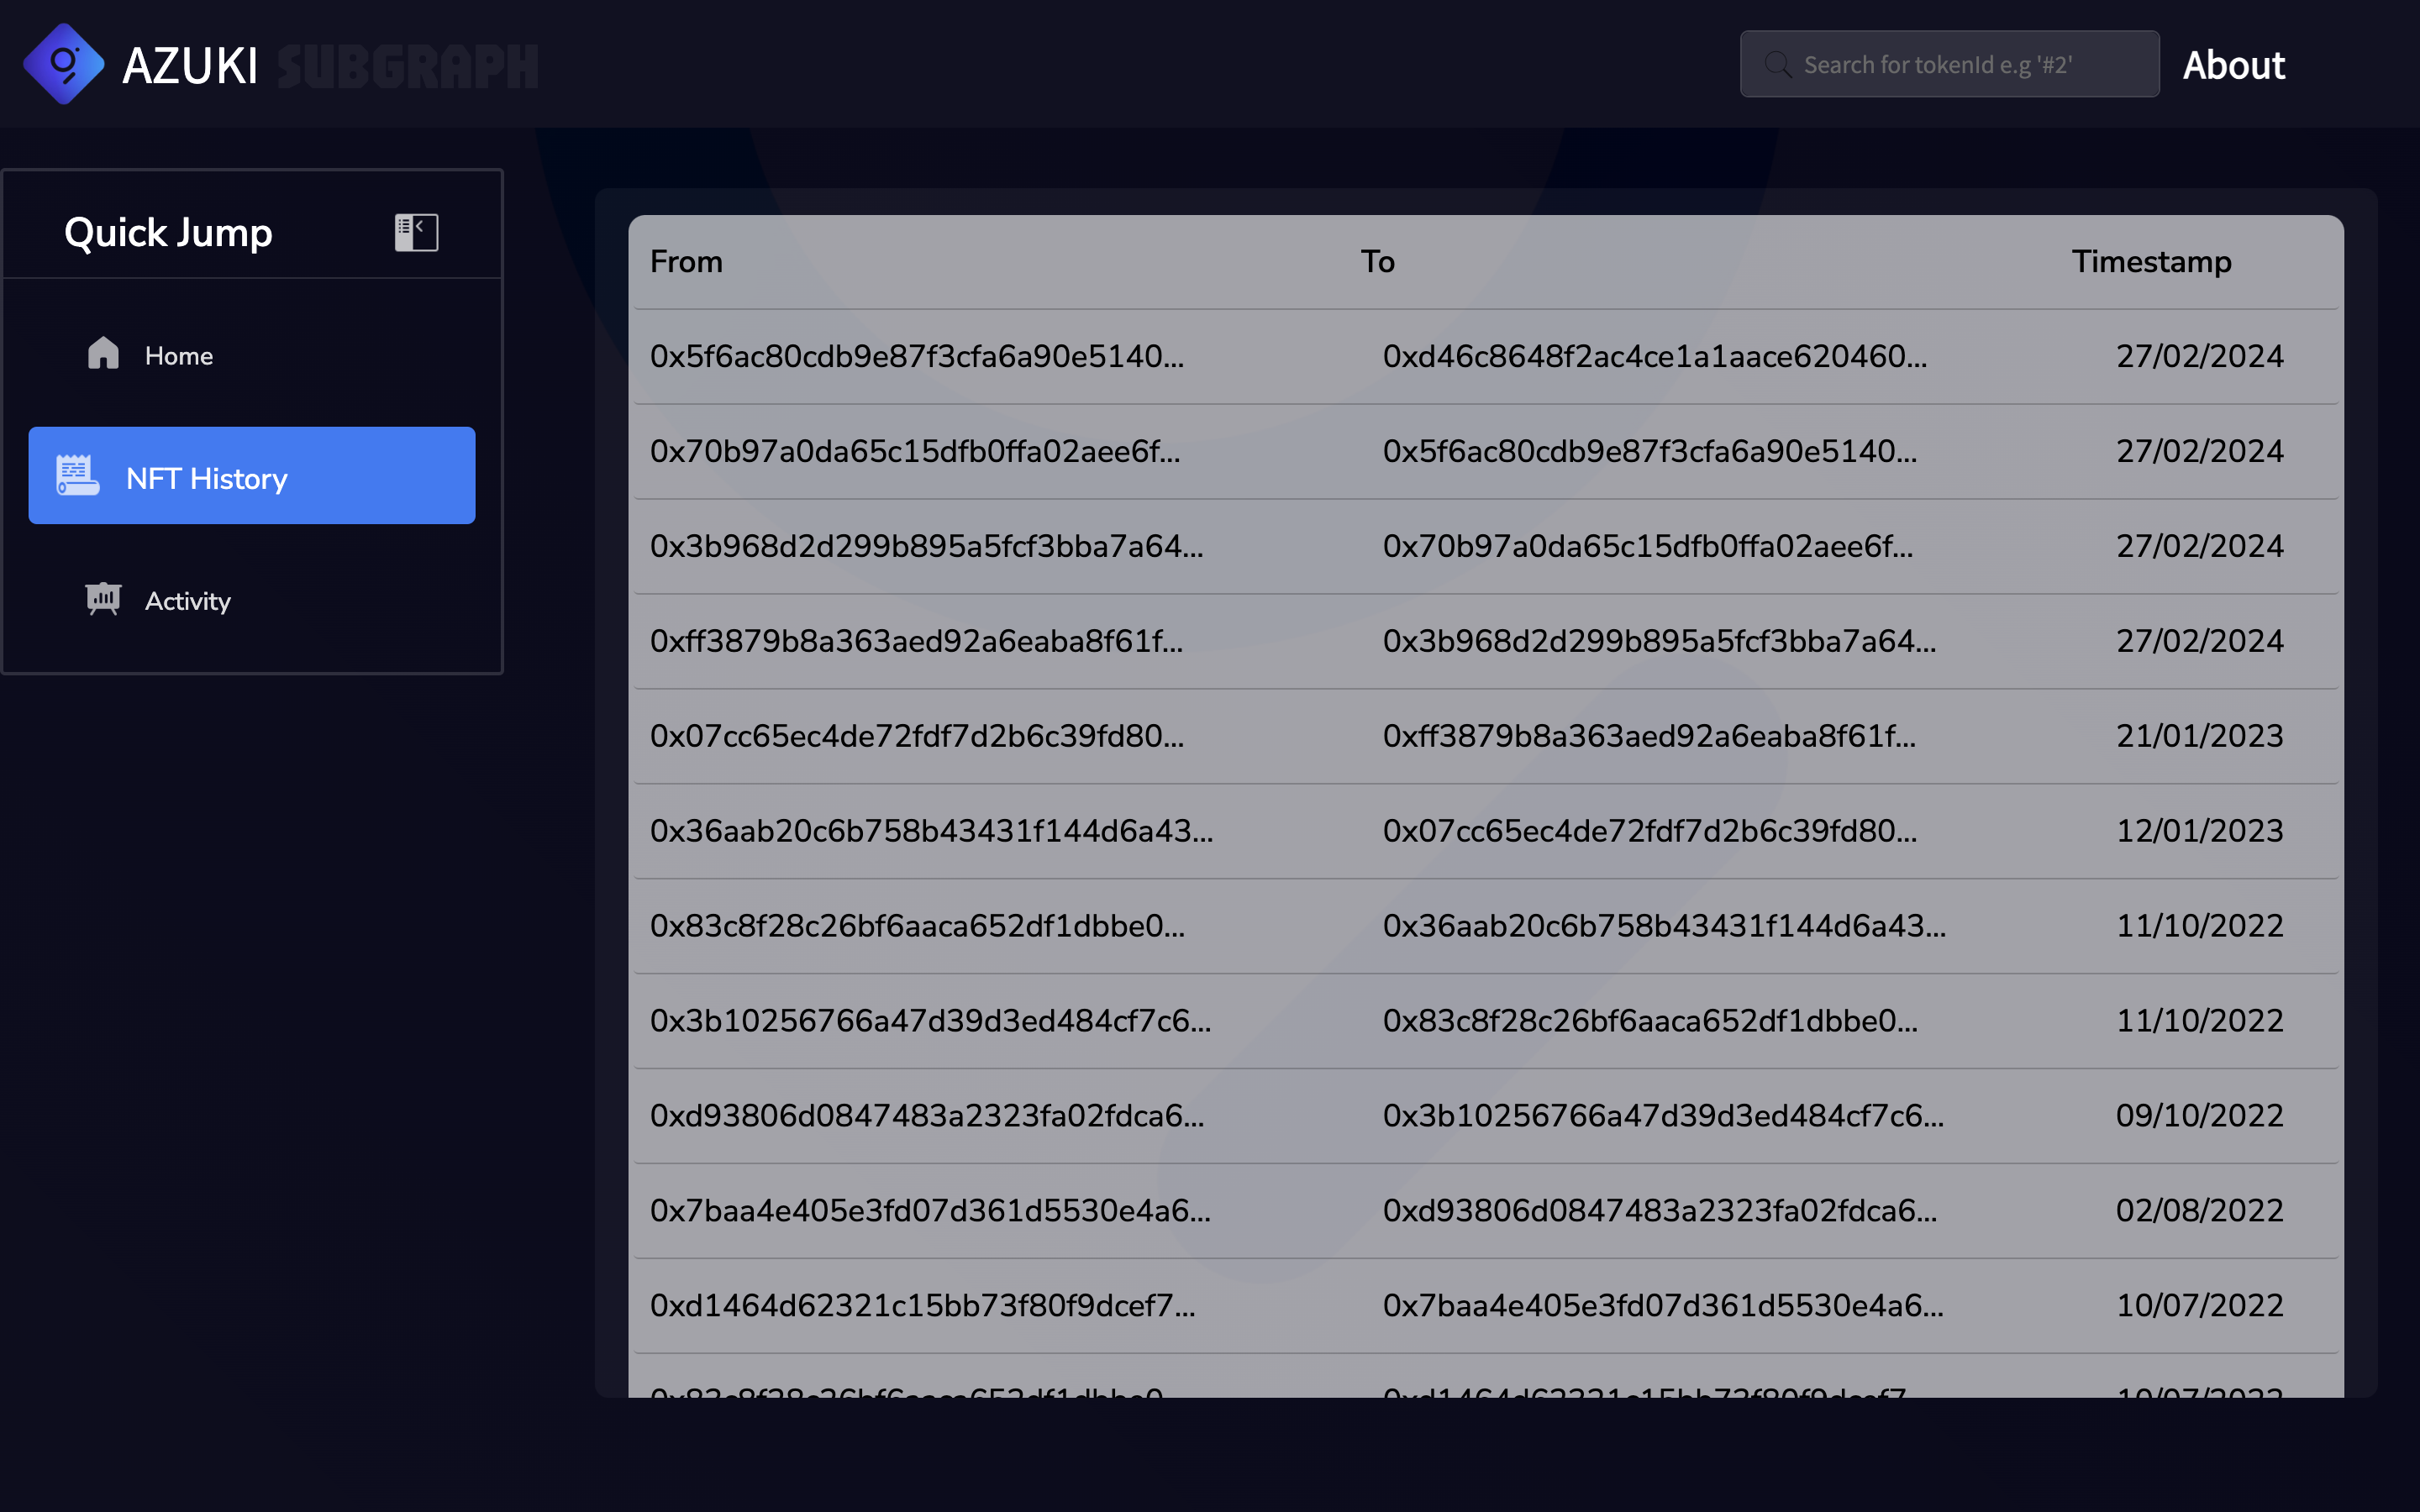Click the NFT History receipt icon
Image resolution: width=2420 pixels, height=1512 pixels.
click(x=77, y=476)
